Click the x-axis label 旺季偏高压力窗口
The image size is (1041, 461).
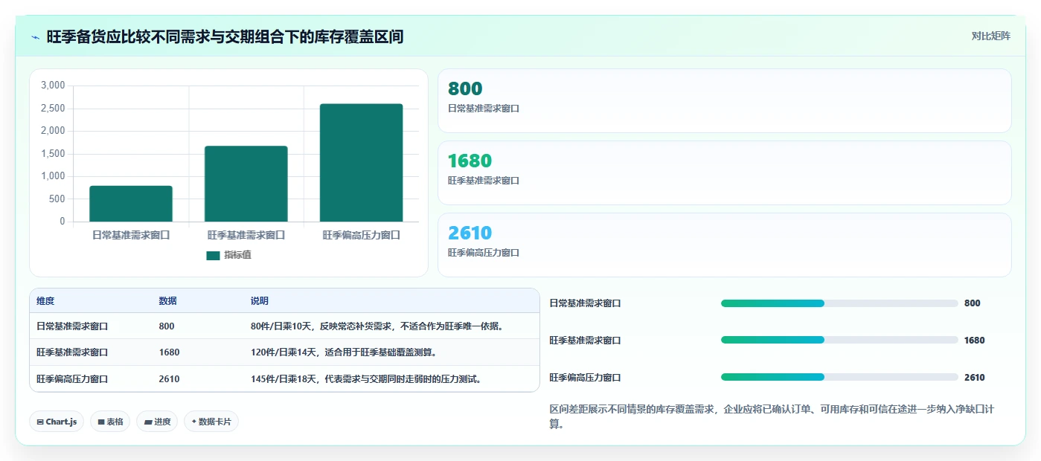(361, 235)
